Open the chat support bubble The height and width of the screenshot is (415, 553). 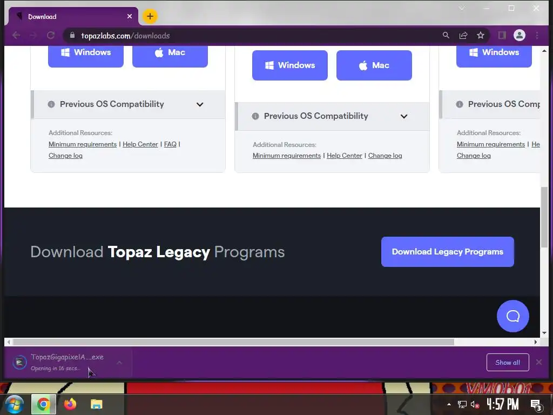(x=513, y=316)
